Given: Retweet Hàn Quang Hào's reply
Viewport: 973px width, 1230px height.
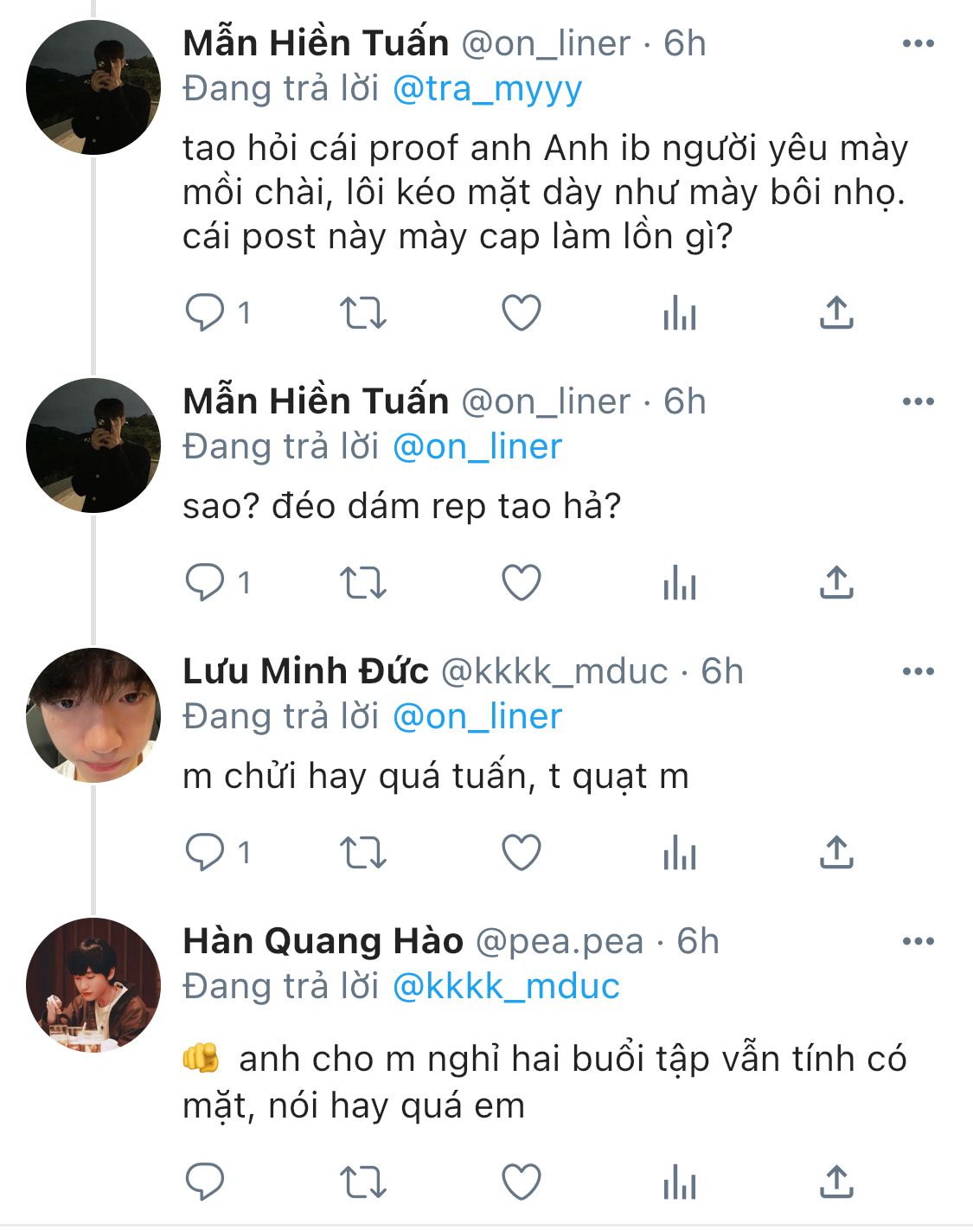Looking at the screenshot, I should pyautogui.click(x=362, y=1182).
